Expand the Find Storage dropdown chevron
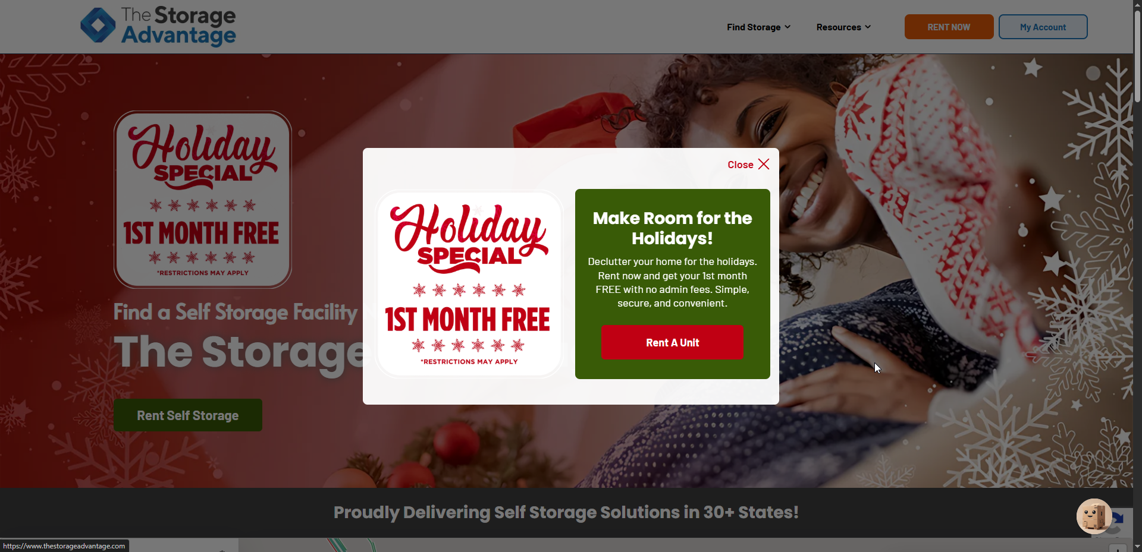 coord(788,27)
